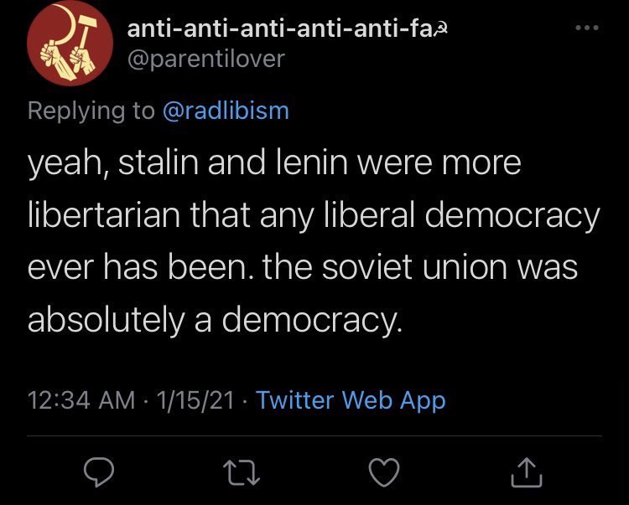629x505 pixels.
Task: Open the anti-anti-anti-anti-anti-fa display name
Action: [x=280, y=28]
